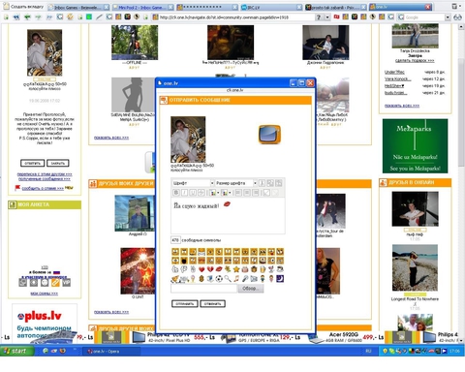Expand the text color picker arrow
The height and width of the screenshot is (372, 465).
point(218,193)
